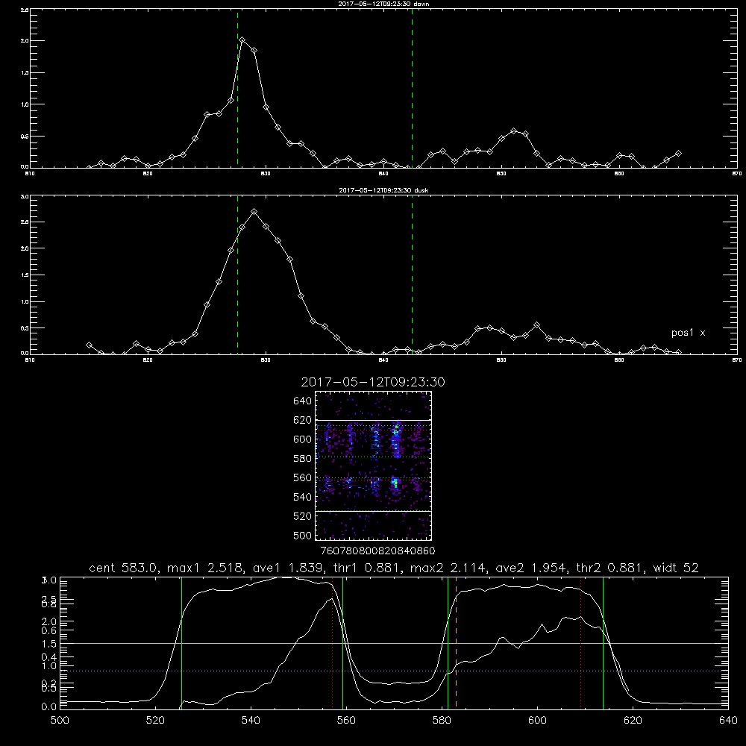
Task: Click the highest diamond marker in dusk plot
Action: coord(254,211)
